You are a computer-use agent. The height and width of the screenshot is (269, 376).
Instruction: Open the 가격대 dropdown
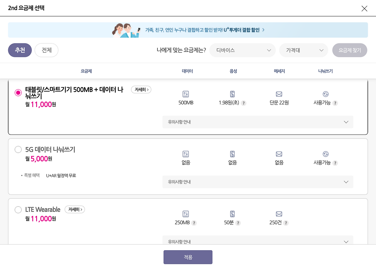tap(303, 50)
